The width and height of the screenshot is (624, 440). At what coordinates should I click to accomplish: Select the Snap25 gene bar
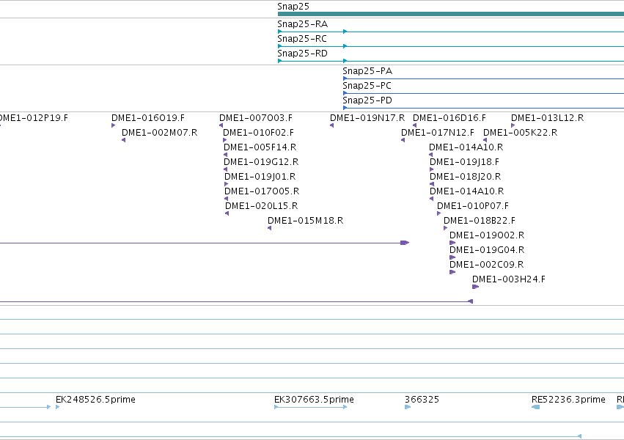450,14
